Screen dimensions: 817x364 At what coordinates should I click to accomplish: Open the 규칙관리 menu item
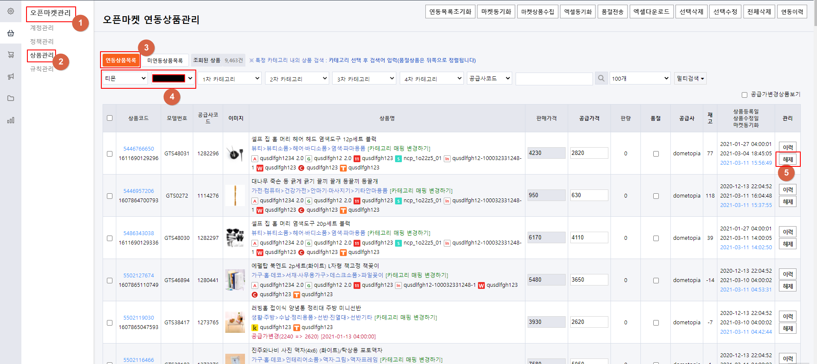click(42, 69)
